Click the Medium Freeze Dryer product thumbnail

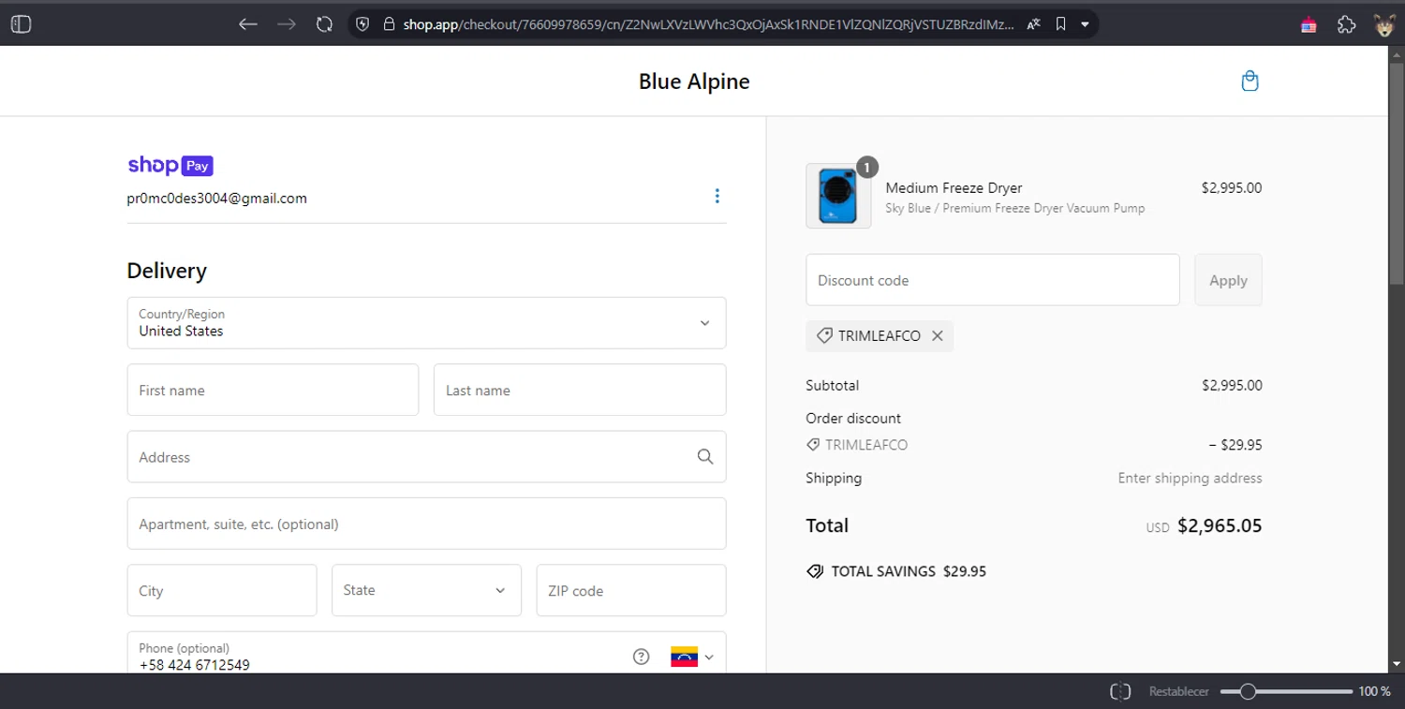838,196
